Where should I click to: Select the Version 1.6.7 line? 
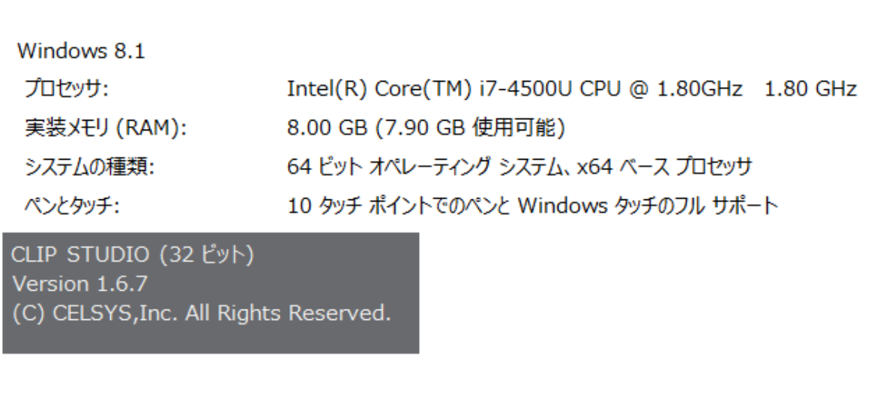pyautogui.click(x=80, y=284)
